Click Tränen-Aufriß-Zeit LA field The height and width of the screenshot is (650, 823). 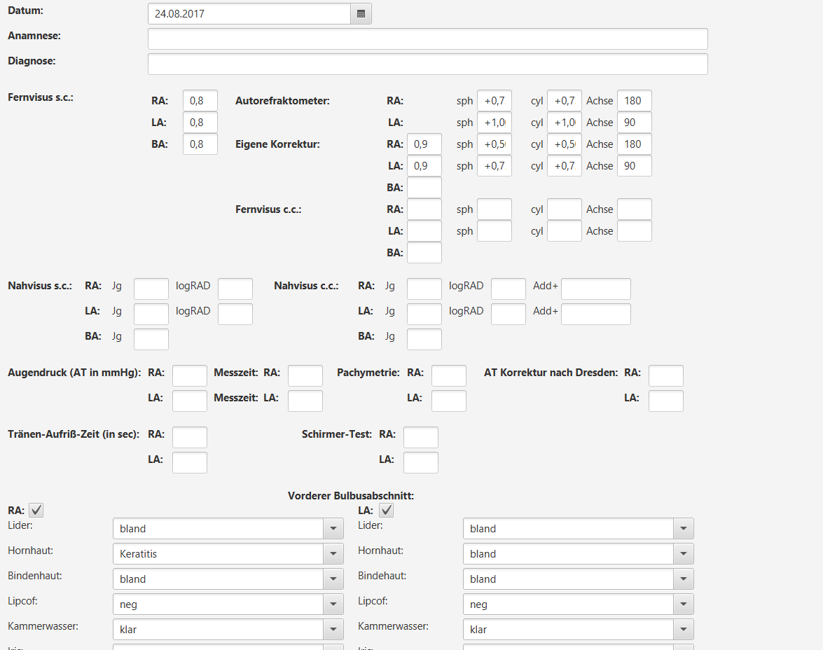click(x=190, y=462)
